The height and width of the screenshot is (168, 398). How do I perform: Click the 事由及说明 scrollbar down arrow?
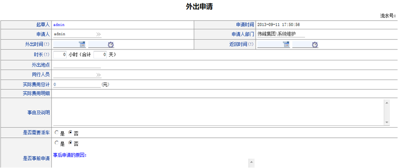[387, 122]
